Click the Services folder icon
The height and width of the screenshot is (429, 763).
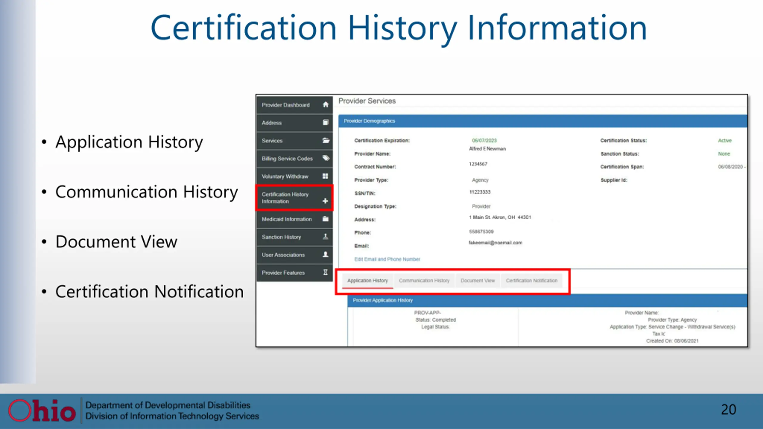click(326, 140)
